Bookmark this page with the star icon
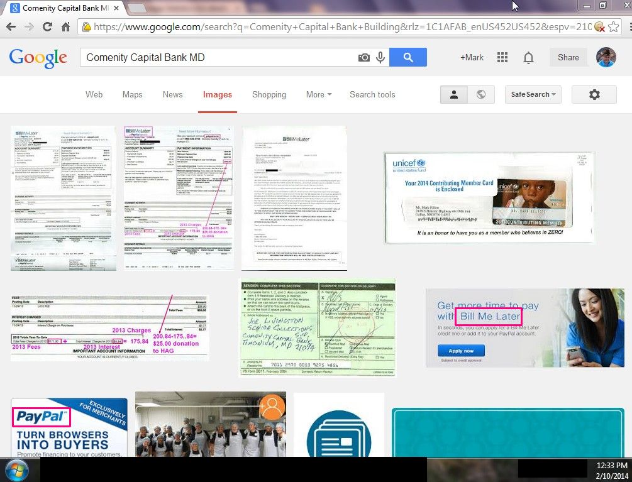Viewport: 632px width, 482px height. click(614, 27)
